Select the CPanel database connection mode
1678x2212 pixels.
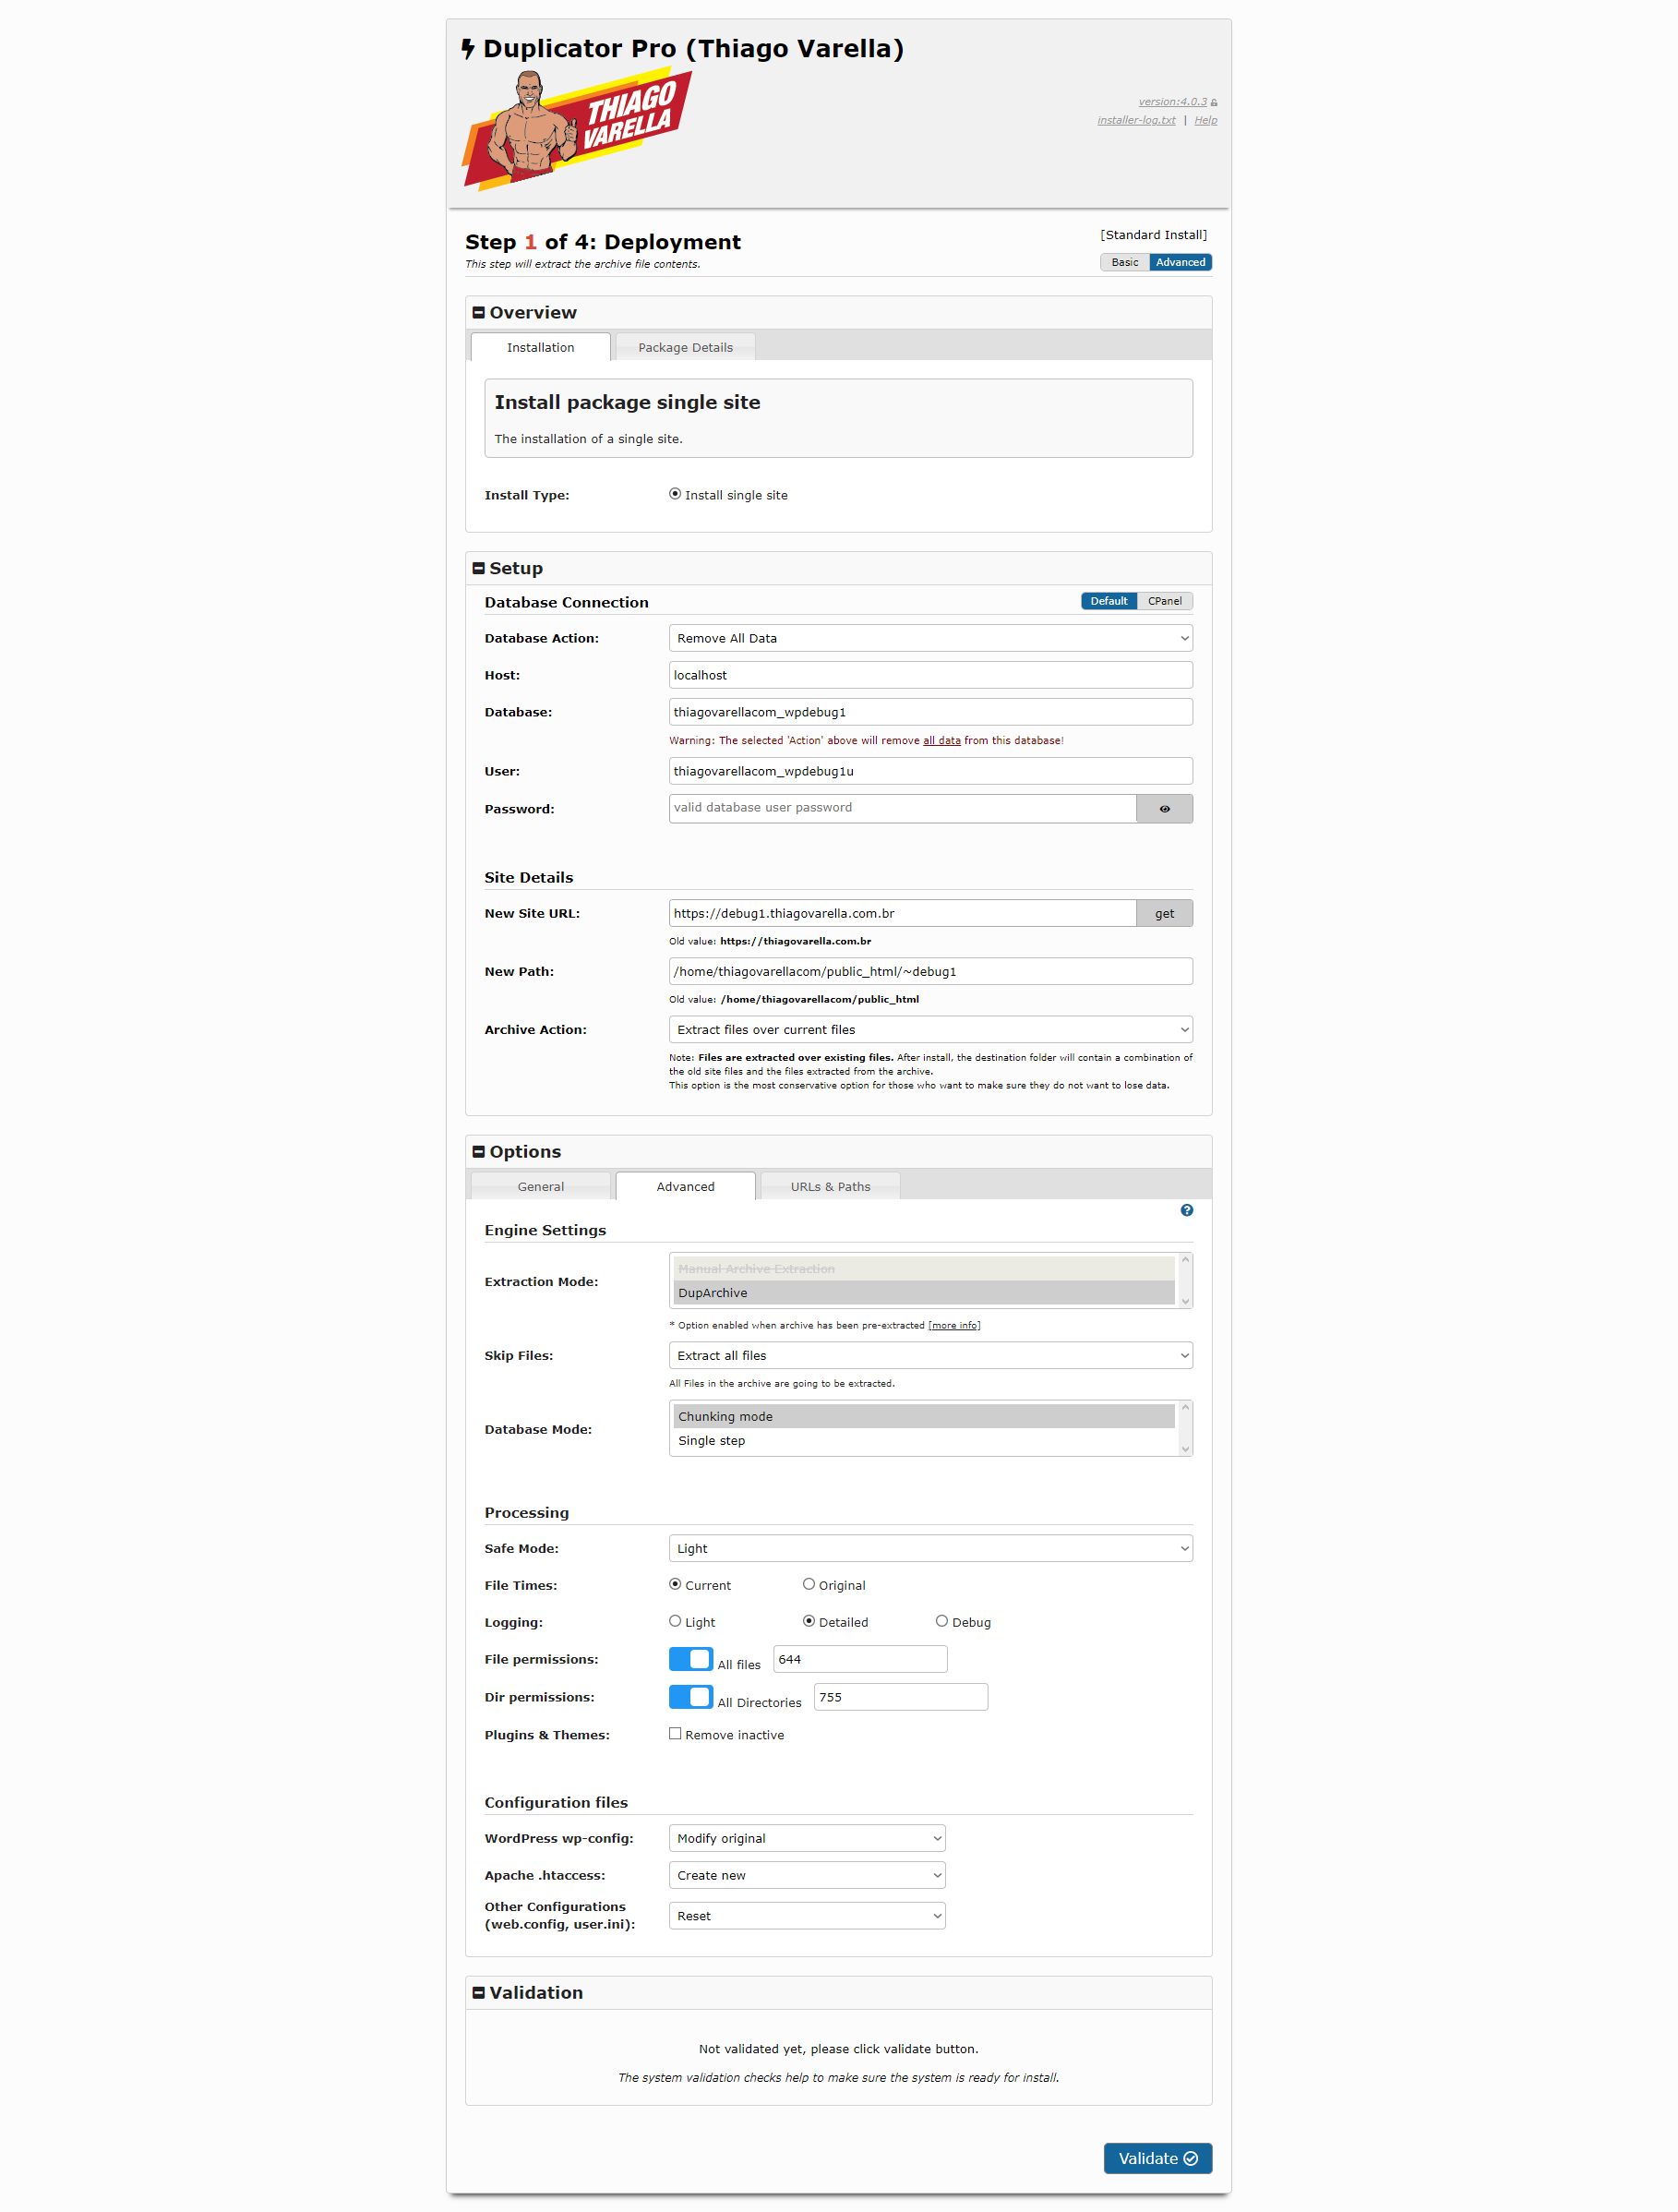point(1165,602)
